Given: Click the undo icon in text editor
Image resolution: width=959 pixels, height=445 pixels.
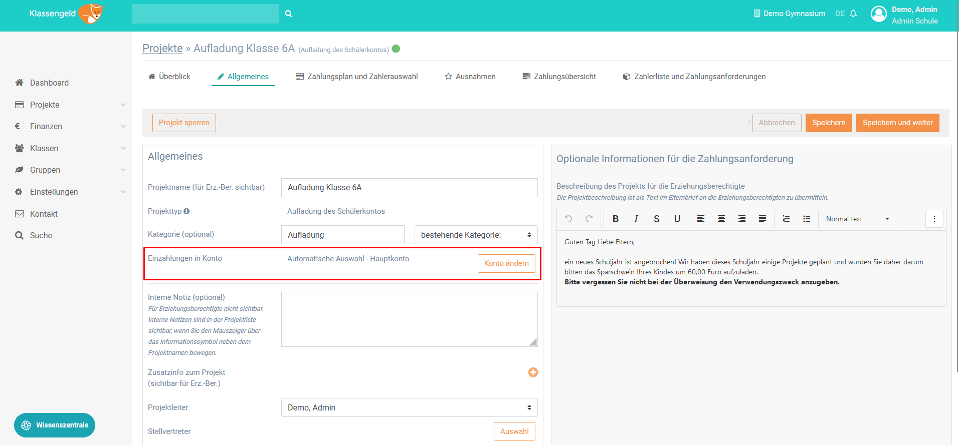Looking at the screenshot, I should [568, 219].
